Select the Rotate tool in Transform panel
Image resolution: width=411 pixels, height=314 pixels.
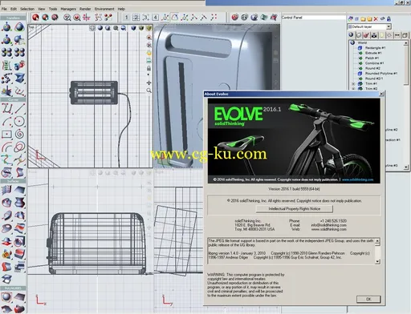coord(19,27)
